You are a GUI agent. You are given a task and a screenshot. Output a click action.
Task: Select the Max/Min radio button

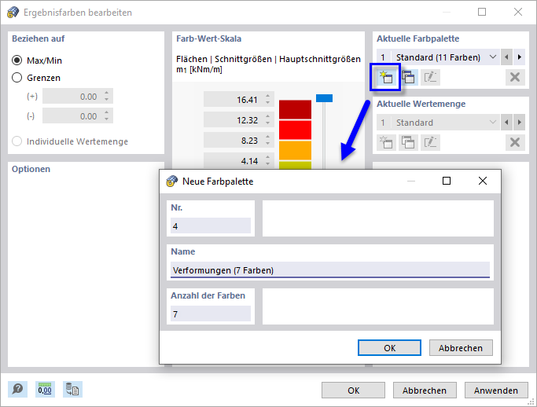[x=17, y=60]
